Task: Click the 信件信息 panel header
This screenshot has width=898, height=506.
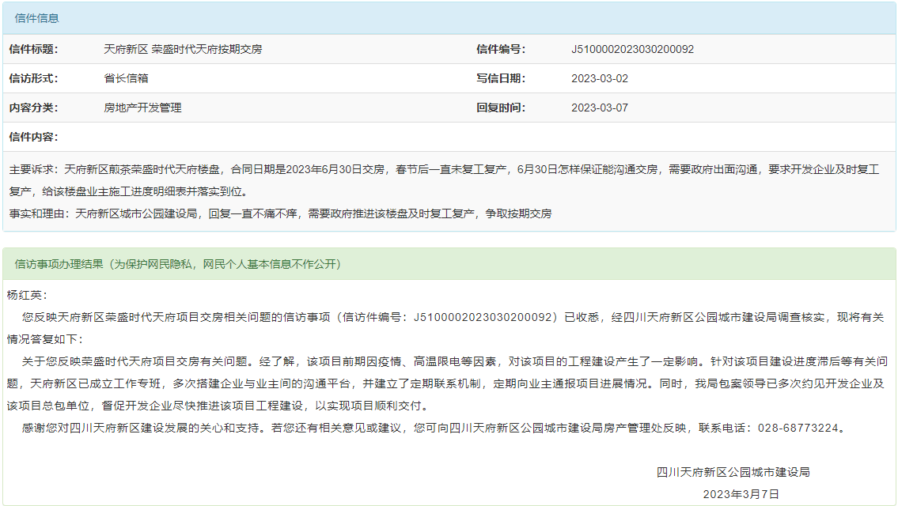Action: click(x=449, y=18)
